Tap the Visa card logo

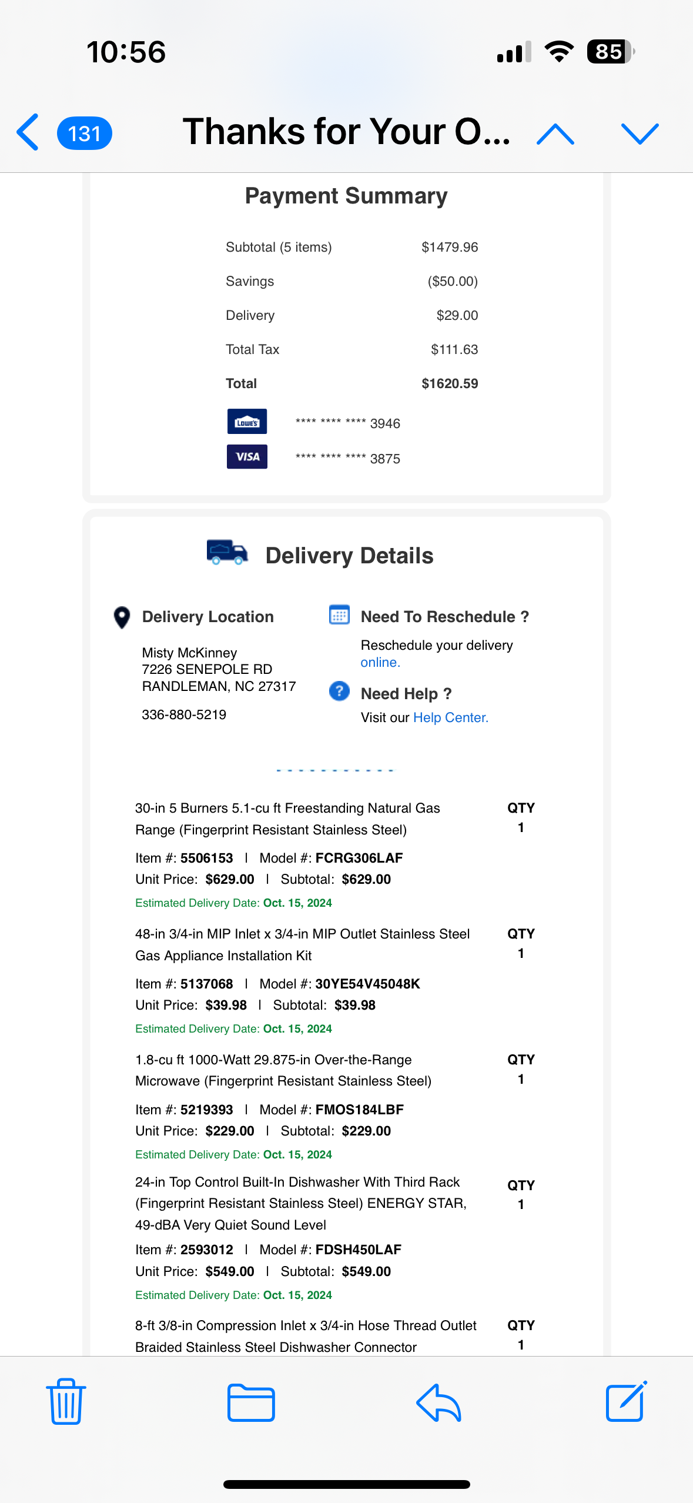point(247,457)
